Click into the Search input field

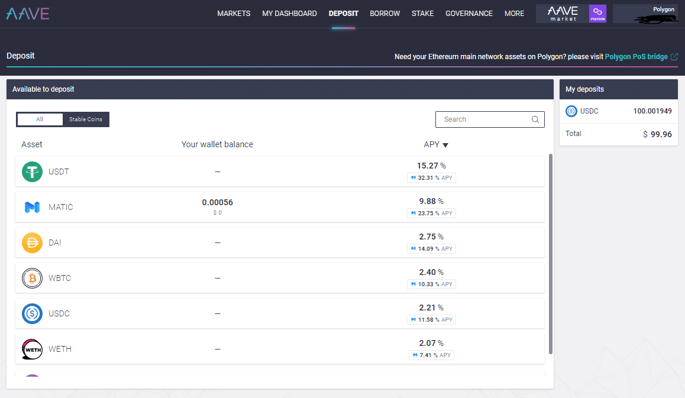(x=482, y=119)
